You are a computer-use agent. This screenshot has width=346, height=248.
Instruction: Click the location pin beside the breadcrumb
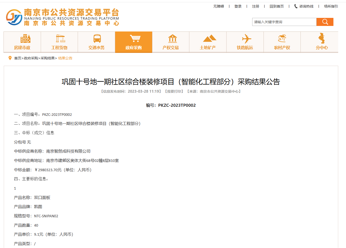point(10,58)
